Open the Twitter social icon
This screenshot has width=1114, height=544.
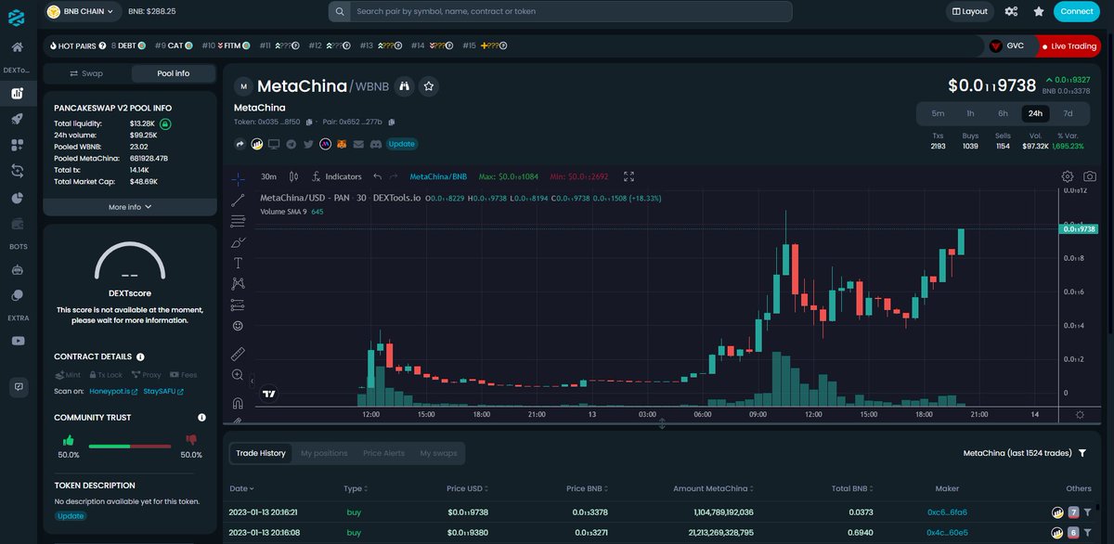[308, 144]
